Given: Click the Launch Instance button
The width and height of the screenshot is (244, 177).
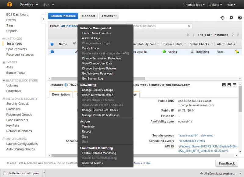Looking at the screenshot, I should [x=63, y=16].
